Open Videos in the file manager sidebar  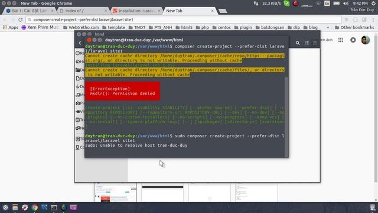pyautogui.click(x=80, y=111)
